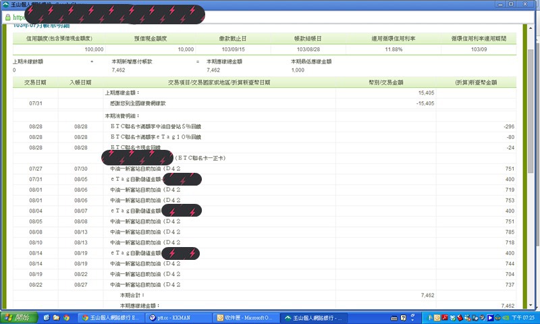Click the statement date value 103/08/28
Screen dimensions: 540x324
point(308,49)
